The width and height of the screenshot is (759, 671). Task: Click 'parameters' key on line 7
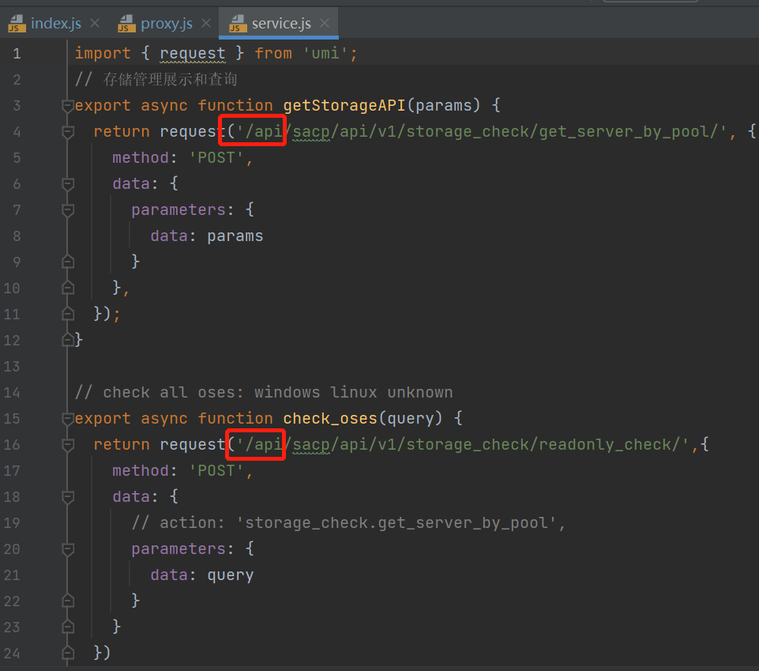click(178, 209)
